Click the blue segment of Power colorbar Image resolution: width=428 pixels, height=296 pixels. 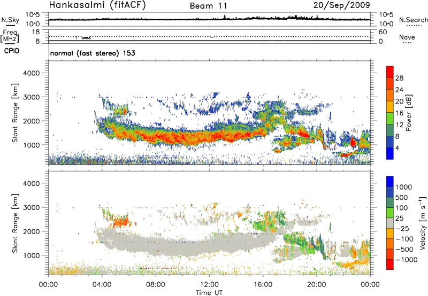point(390,153)
